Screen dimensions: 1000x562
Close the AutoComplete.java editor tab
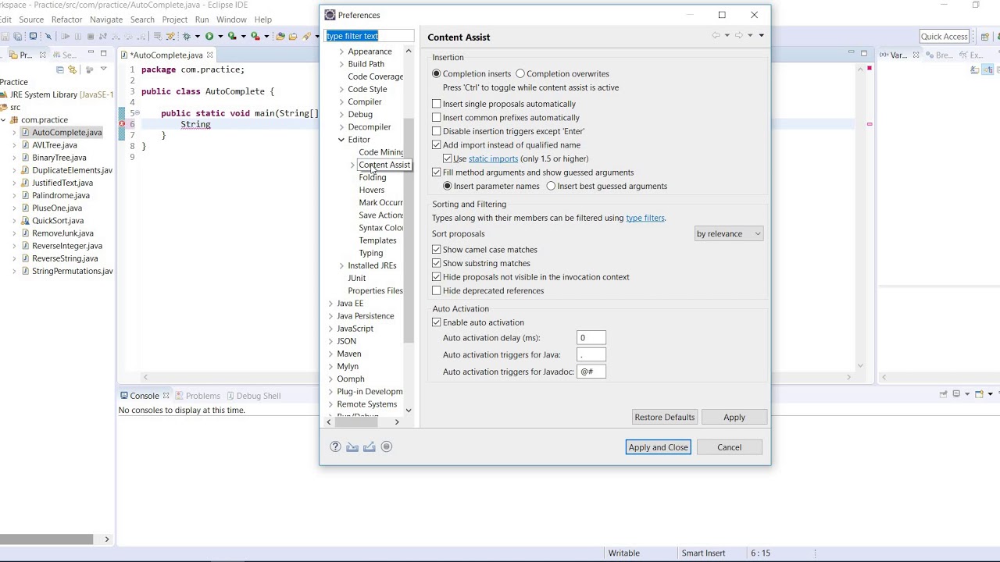pos(209,55)
